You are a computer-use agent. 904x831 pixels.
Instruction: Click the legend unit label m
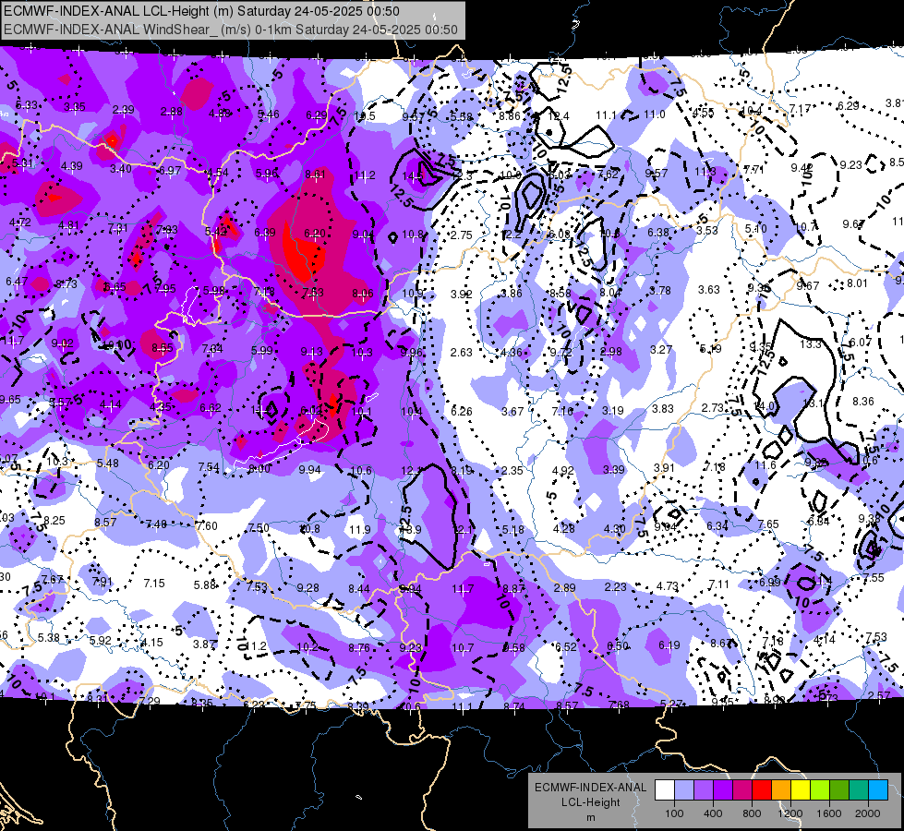pos(590,817)
